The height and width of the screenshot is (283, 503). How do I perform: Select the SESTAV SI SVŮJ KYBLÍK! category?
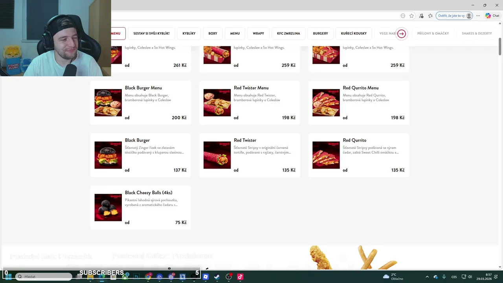click(151, 33)
